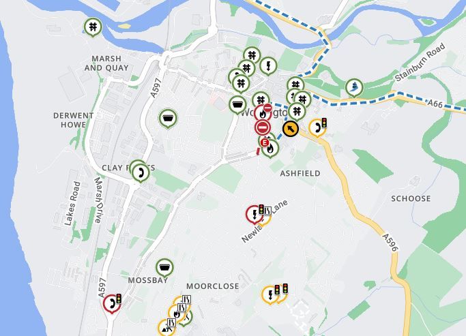Screen dimensions: 466x336
Task: Open the skip marker beside Workington label
Action: (x=237, y=105)
